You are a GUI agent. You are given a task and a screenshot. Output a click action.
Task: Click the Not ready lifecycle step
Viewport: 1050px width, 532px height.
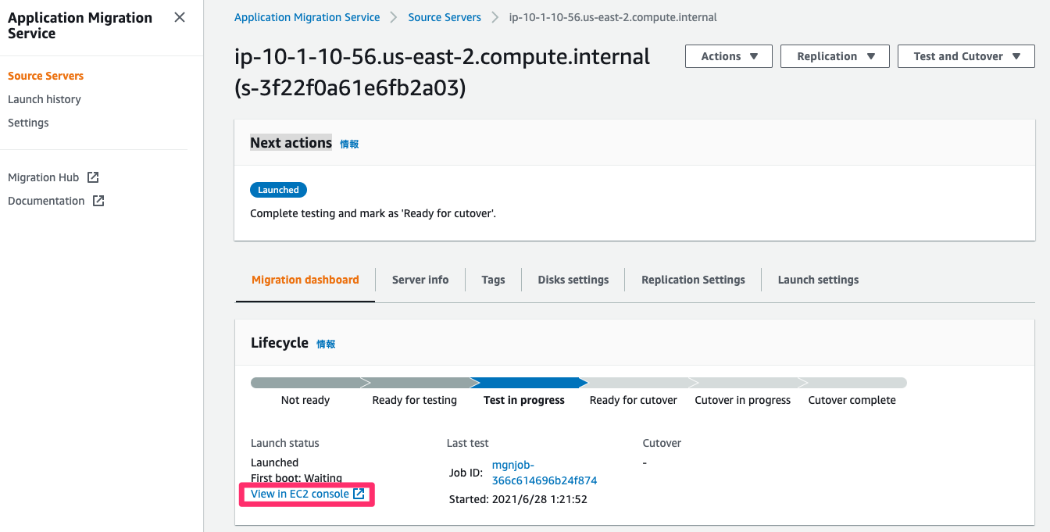click(305, 400)
